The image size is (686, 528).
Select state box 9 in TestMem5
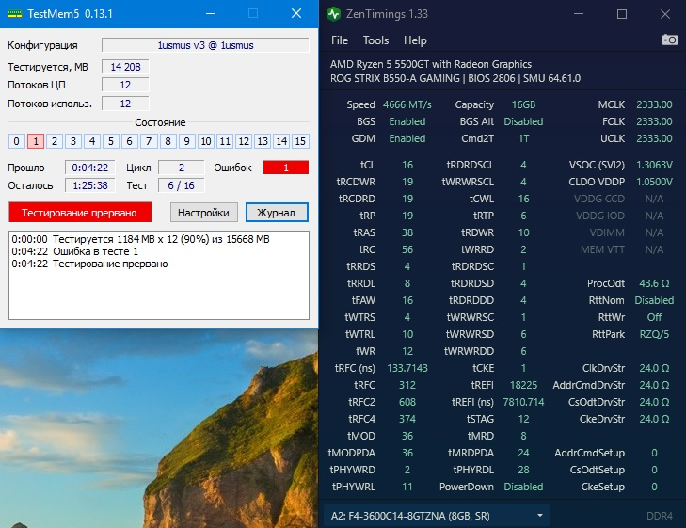186,141
